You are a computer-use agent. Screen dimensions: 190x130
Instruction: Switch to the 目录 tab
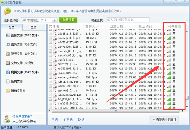33,28
